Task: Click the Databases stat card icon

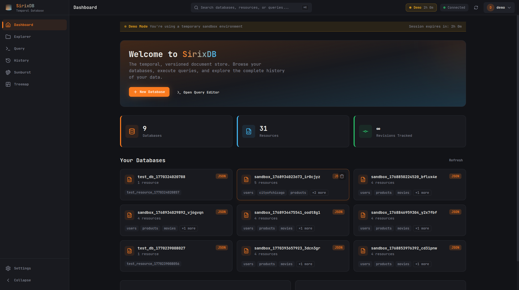Action: click(x=132, y=131)
